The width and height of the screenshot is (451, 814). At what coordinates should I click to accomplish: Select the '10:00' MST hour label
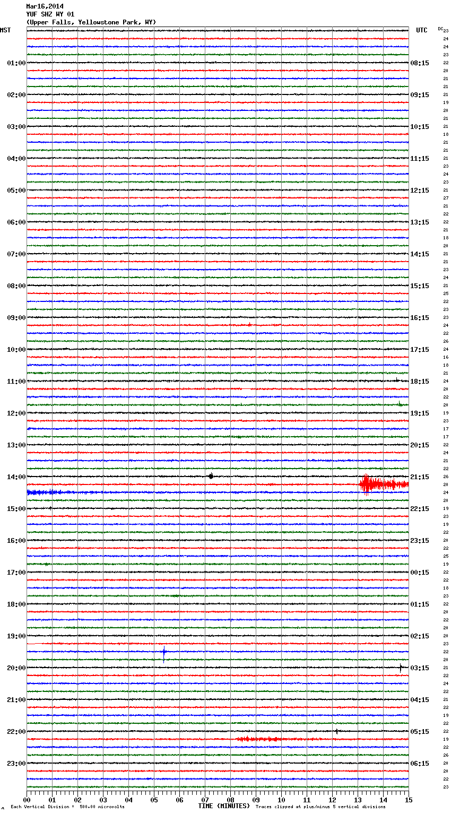pos(16,350)
